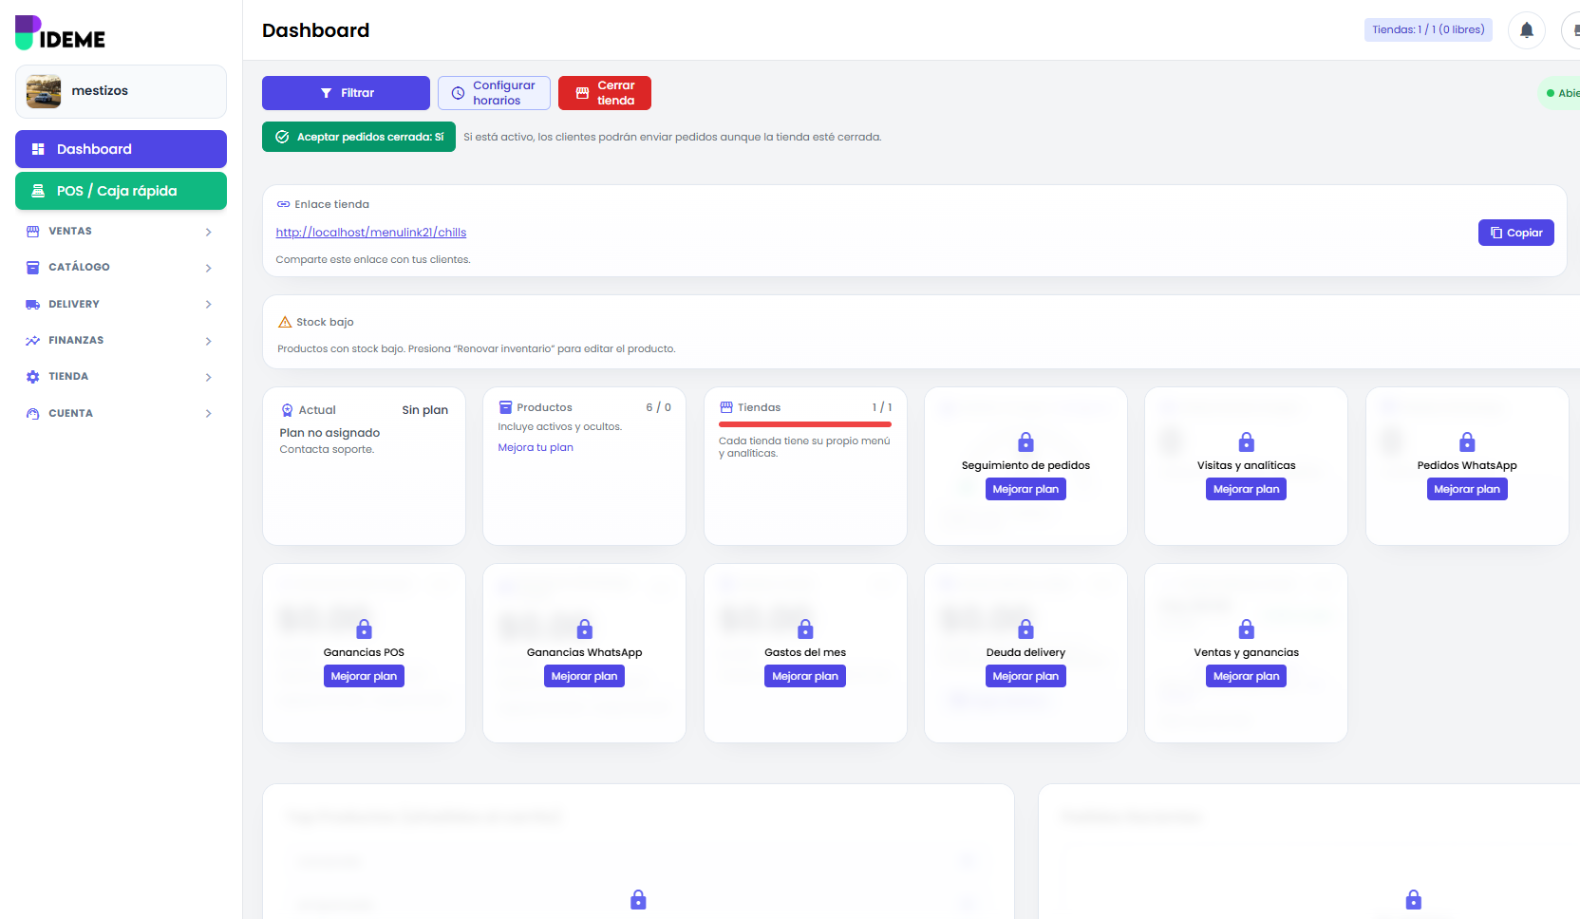Open the notifications bell
1580x919 pixels.
(x=1526, y=30)
